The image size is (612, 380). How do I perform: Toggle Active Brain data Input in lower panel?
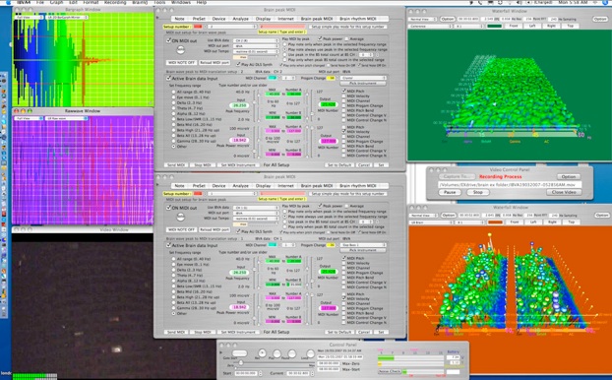[168, 245]
